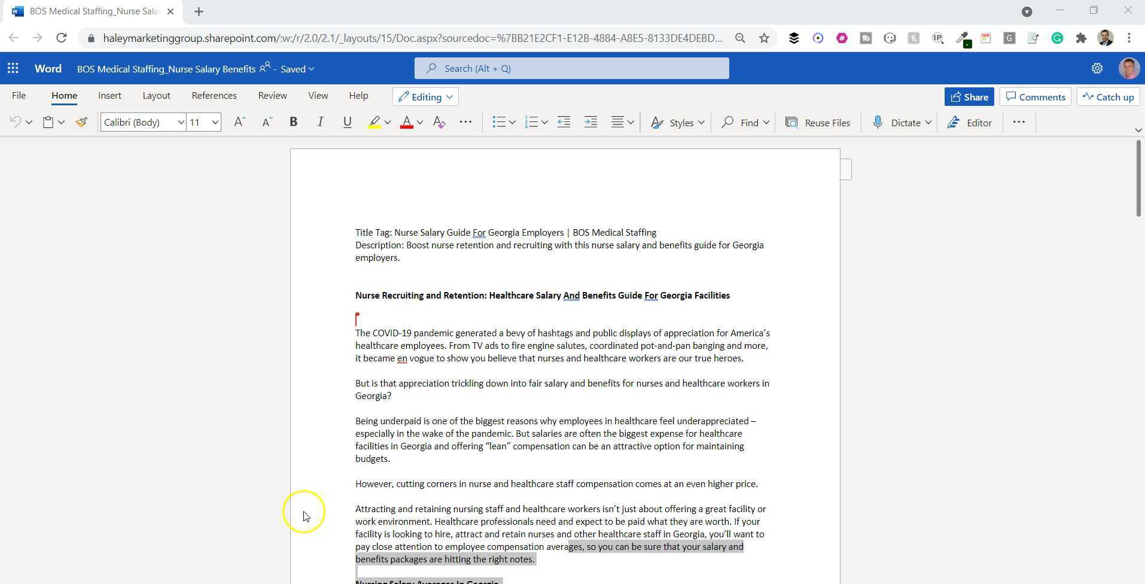Underline the selected text
Screen dimensions: 1145x584
click(347, 122)
